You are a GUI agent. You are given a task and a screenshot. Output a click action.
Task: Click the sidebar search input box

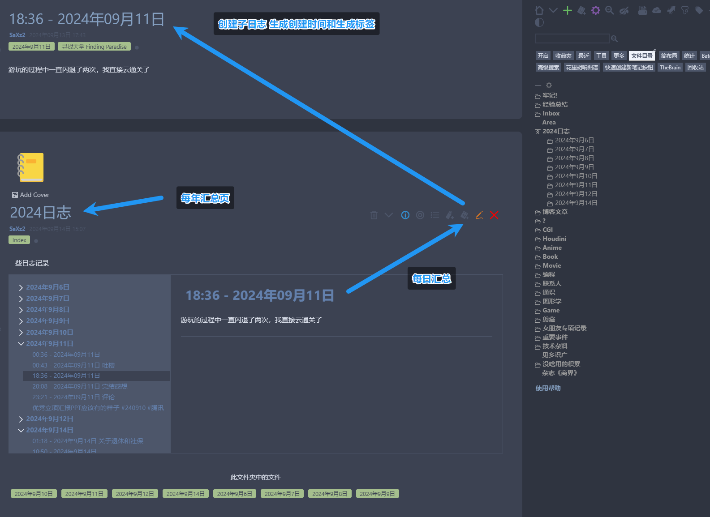pyautogui.click(x=572, y=38)
